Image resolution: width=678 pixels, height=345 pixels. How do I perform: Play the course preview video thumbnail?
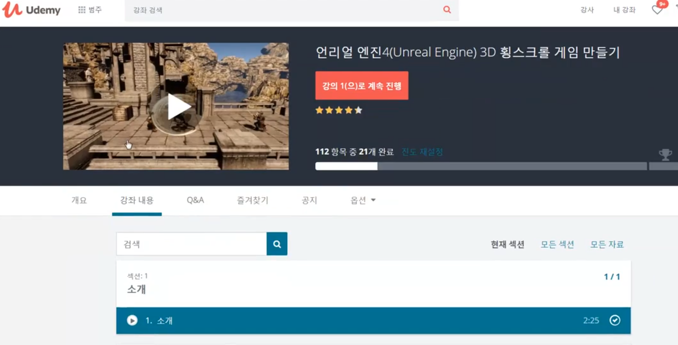coord(176,106)
